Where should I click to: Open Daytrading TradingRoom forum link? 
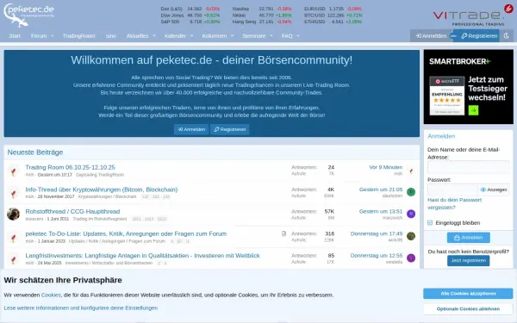tap(100, 175)
